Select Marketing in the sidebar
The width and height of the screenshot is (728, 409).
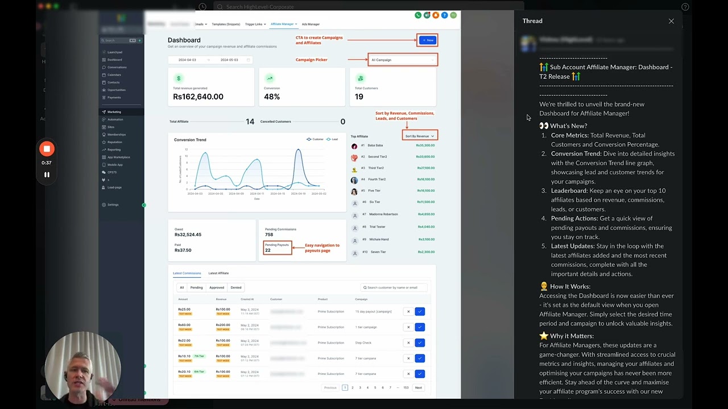(121, 112)
